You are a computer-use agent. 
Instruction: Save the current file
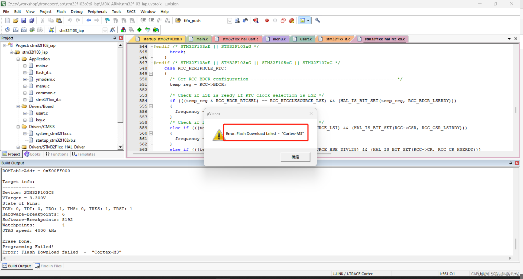pos(24,20)
